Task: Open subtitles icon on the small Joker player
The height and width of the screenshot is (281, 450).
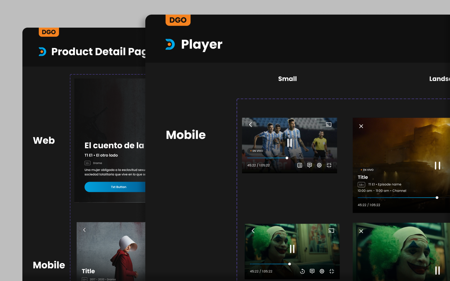Action: click(312, 271)
